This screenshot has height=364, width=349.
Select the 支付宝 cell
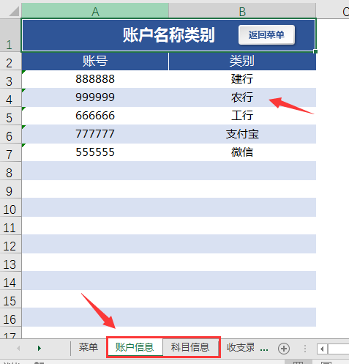coord(242,134)
